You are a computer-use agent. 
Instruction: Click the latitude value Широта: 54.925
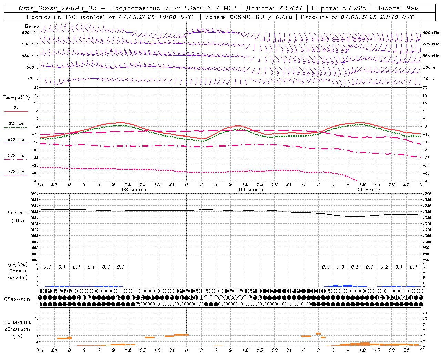[x=339, y=8]
